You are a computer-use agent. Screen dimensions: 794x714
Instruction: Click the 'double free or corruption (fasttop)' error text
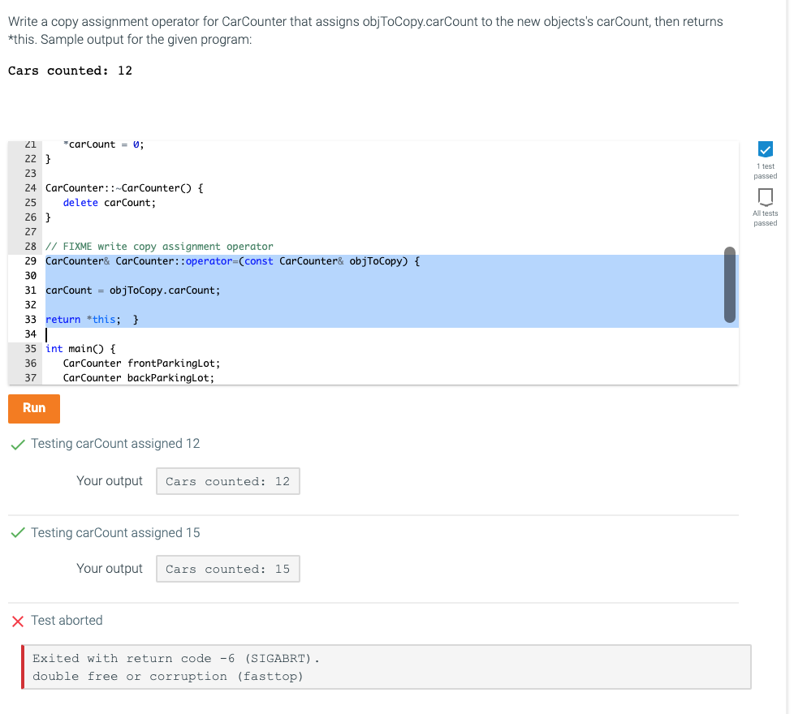pyautogui.click(x=167, y=676)
